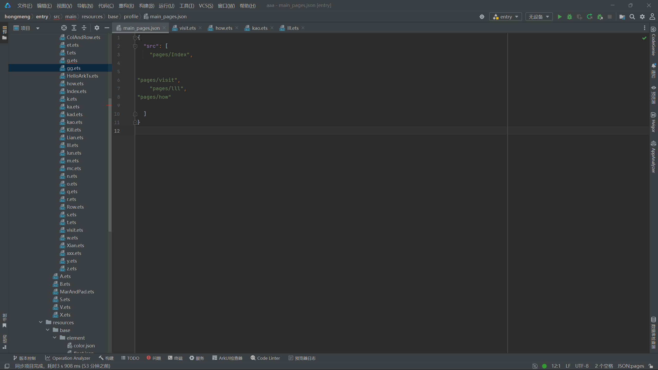Open notifications side panel

[x=654, y=70]
